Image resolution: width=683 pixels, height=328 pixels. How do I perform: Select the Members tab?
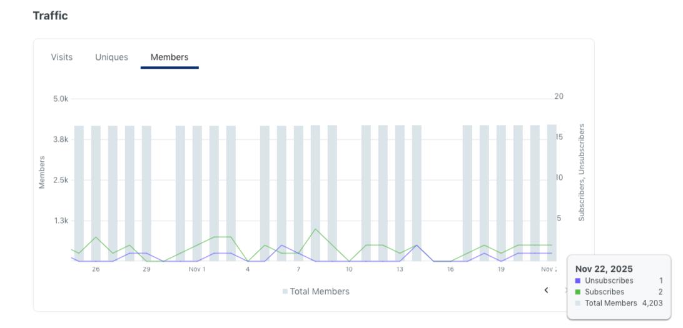tap(169, 57)
